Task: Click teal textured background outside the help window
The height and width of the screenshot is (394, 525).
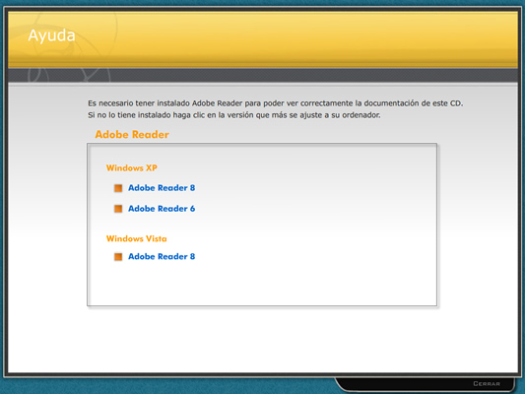Action: pos(167,387)
